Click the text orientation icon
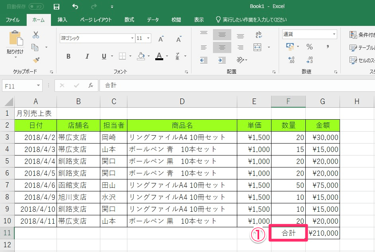Viewport: 375px width, 252px height. click(240, 60)
